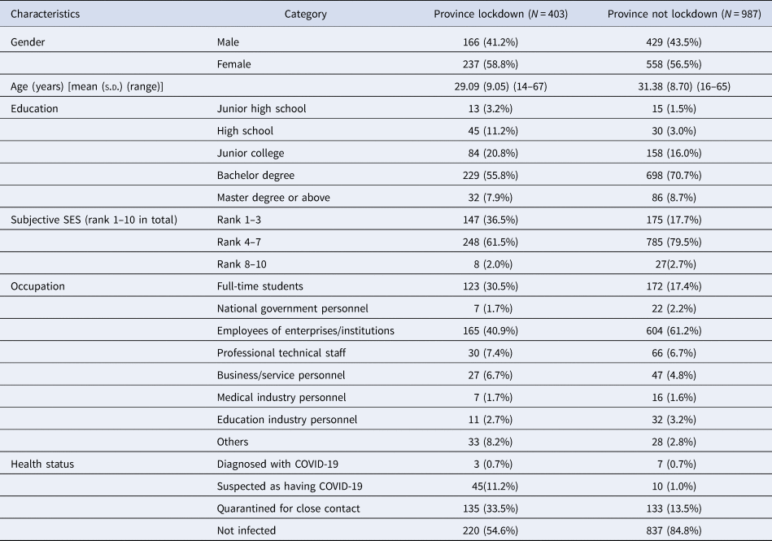Click the Junior high school cell
The height and width of the screenshot is (541, 772).
pyautogui.click(x=259, y=108)
